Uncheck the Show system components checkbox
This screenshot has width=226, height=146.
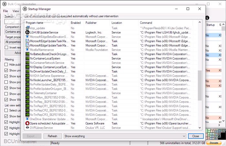[6, 76]
